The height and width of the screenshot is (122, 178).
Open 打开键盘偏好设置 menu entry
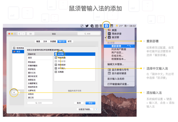point(118,84)
